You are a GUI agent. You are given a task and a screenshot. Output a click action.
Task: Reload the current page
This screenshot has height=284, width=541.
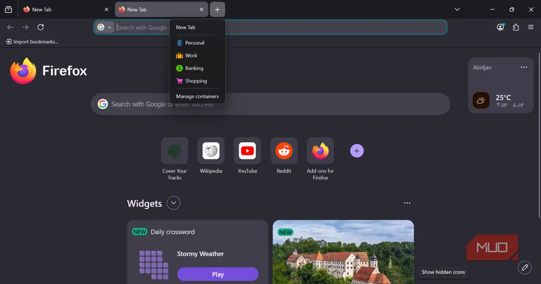pyautogui.click(x=41, y=27)
